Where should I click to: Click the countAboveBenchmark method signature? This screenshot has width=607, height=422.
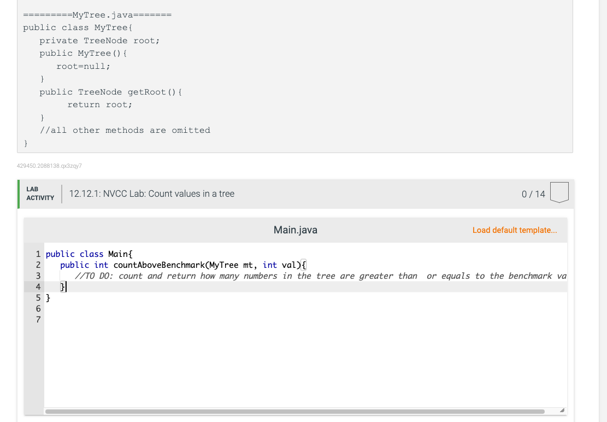[180, 265]
